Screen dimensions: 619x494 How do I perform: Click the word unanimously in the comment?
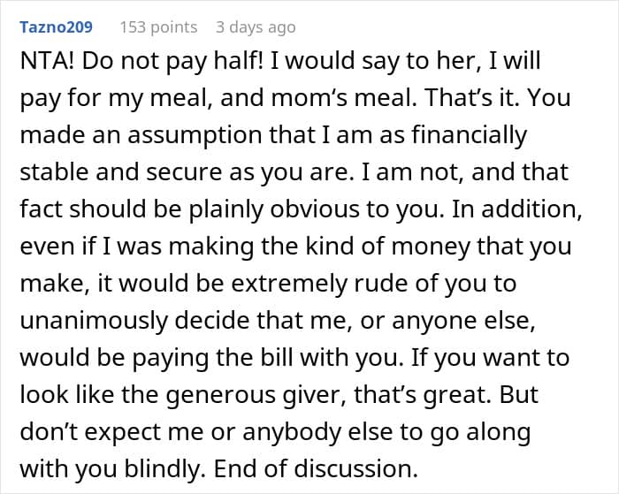tap(94, 321)
